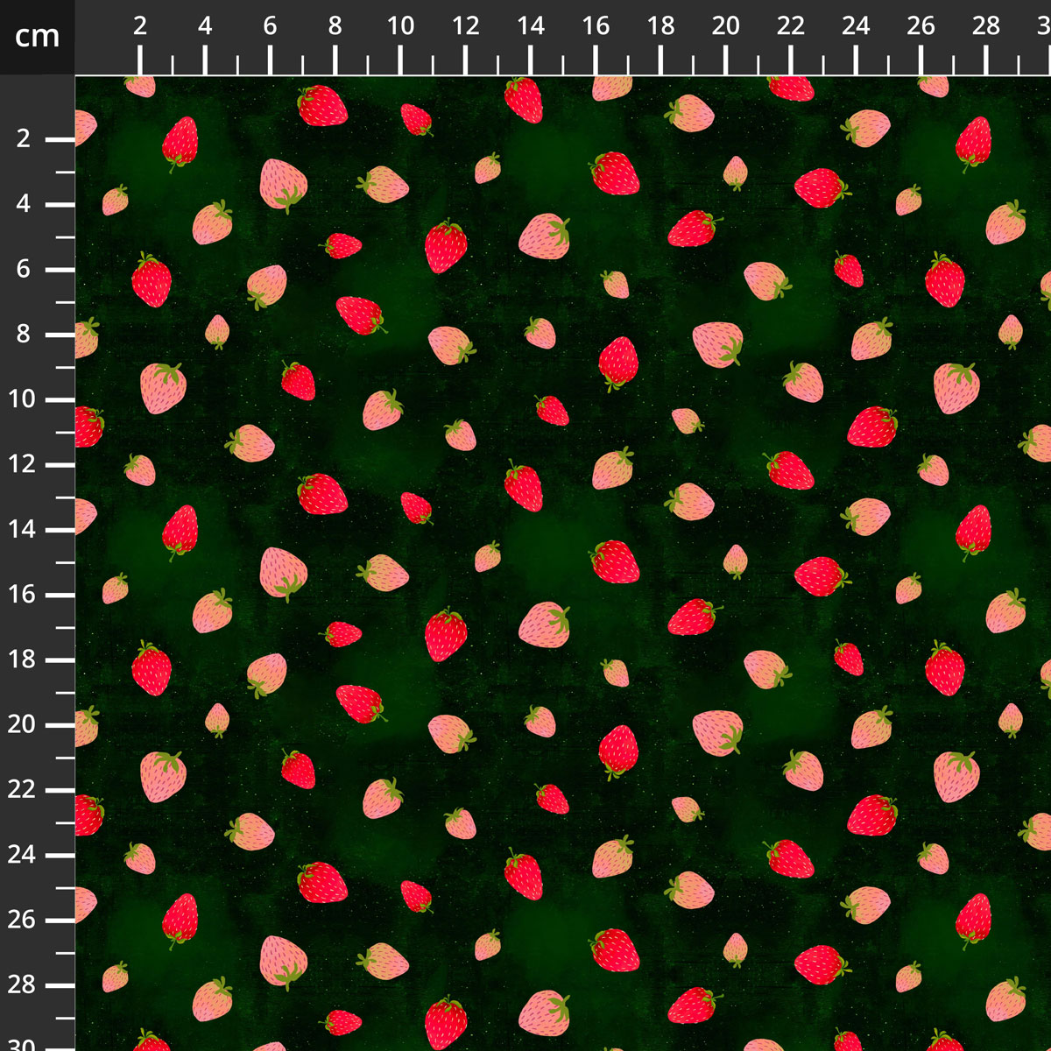Click the 10 label on the top ruler
This screenshot has height=1051, width=1051.
[x=400, y=26]
